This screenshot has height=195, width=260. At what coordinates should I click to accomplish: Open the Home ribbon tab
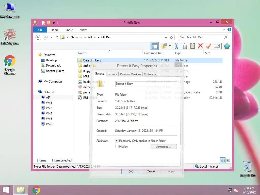(55, 30)
